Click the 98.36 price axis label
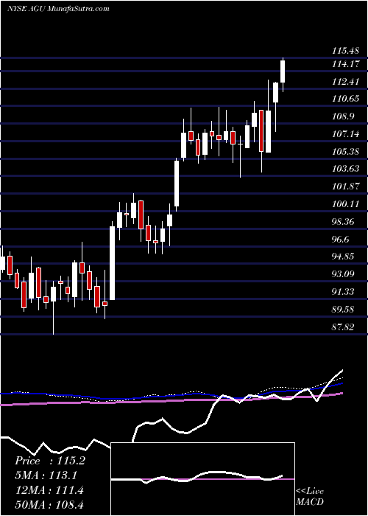 [x=343, y=222]
